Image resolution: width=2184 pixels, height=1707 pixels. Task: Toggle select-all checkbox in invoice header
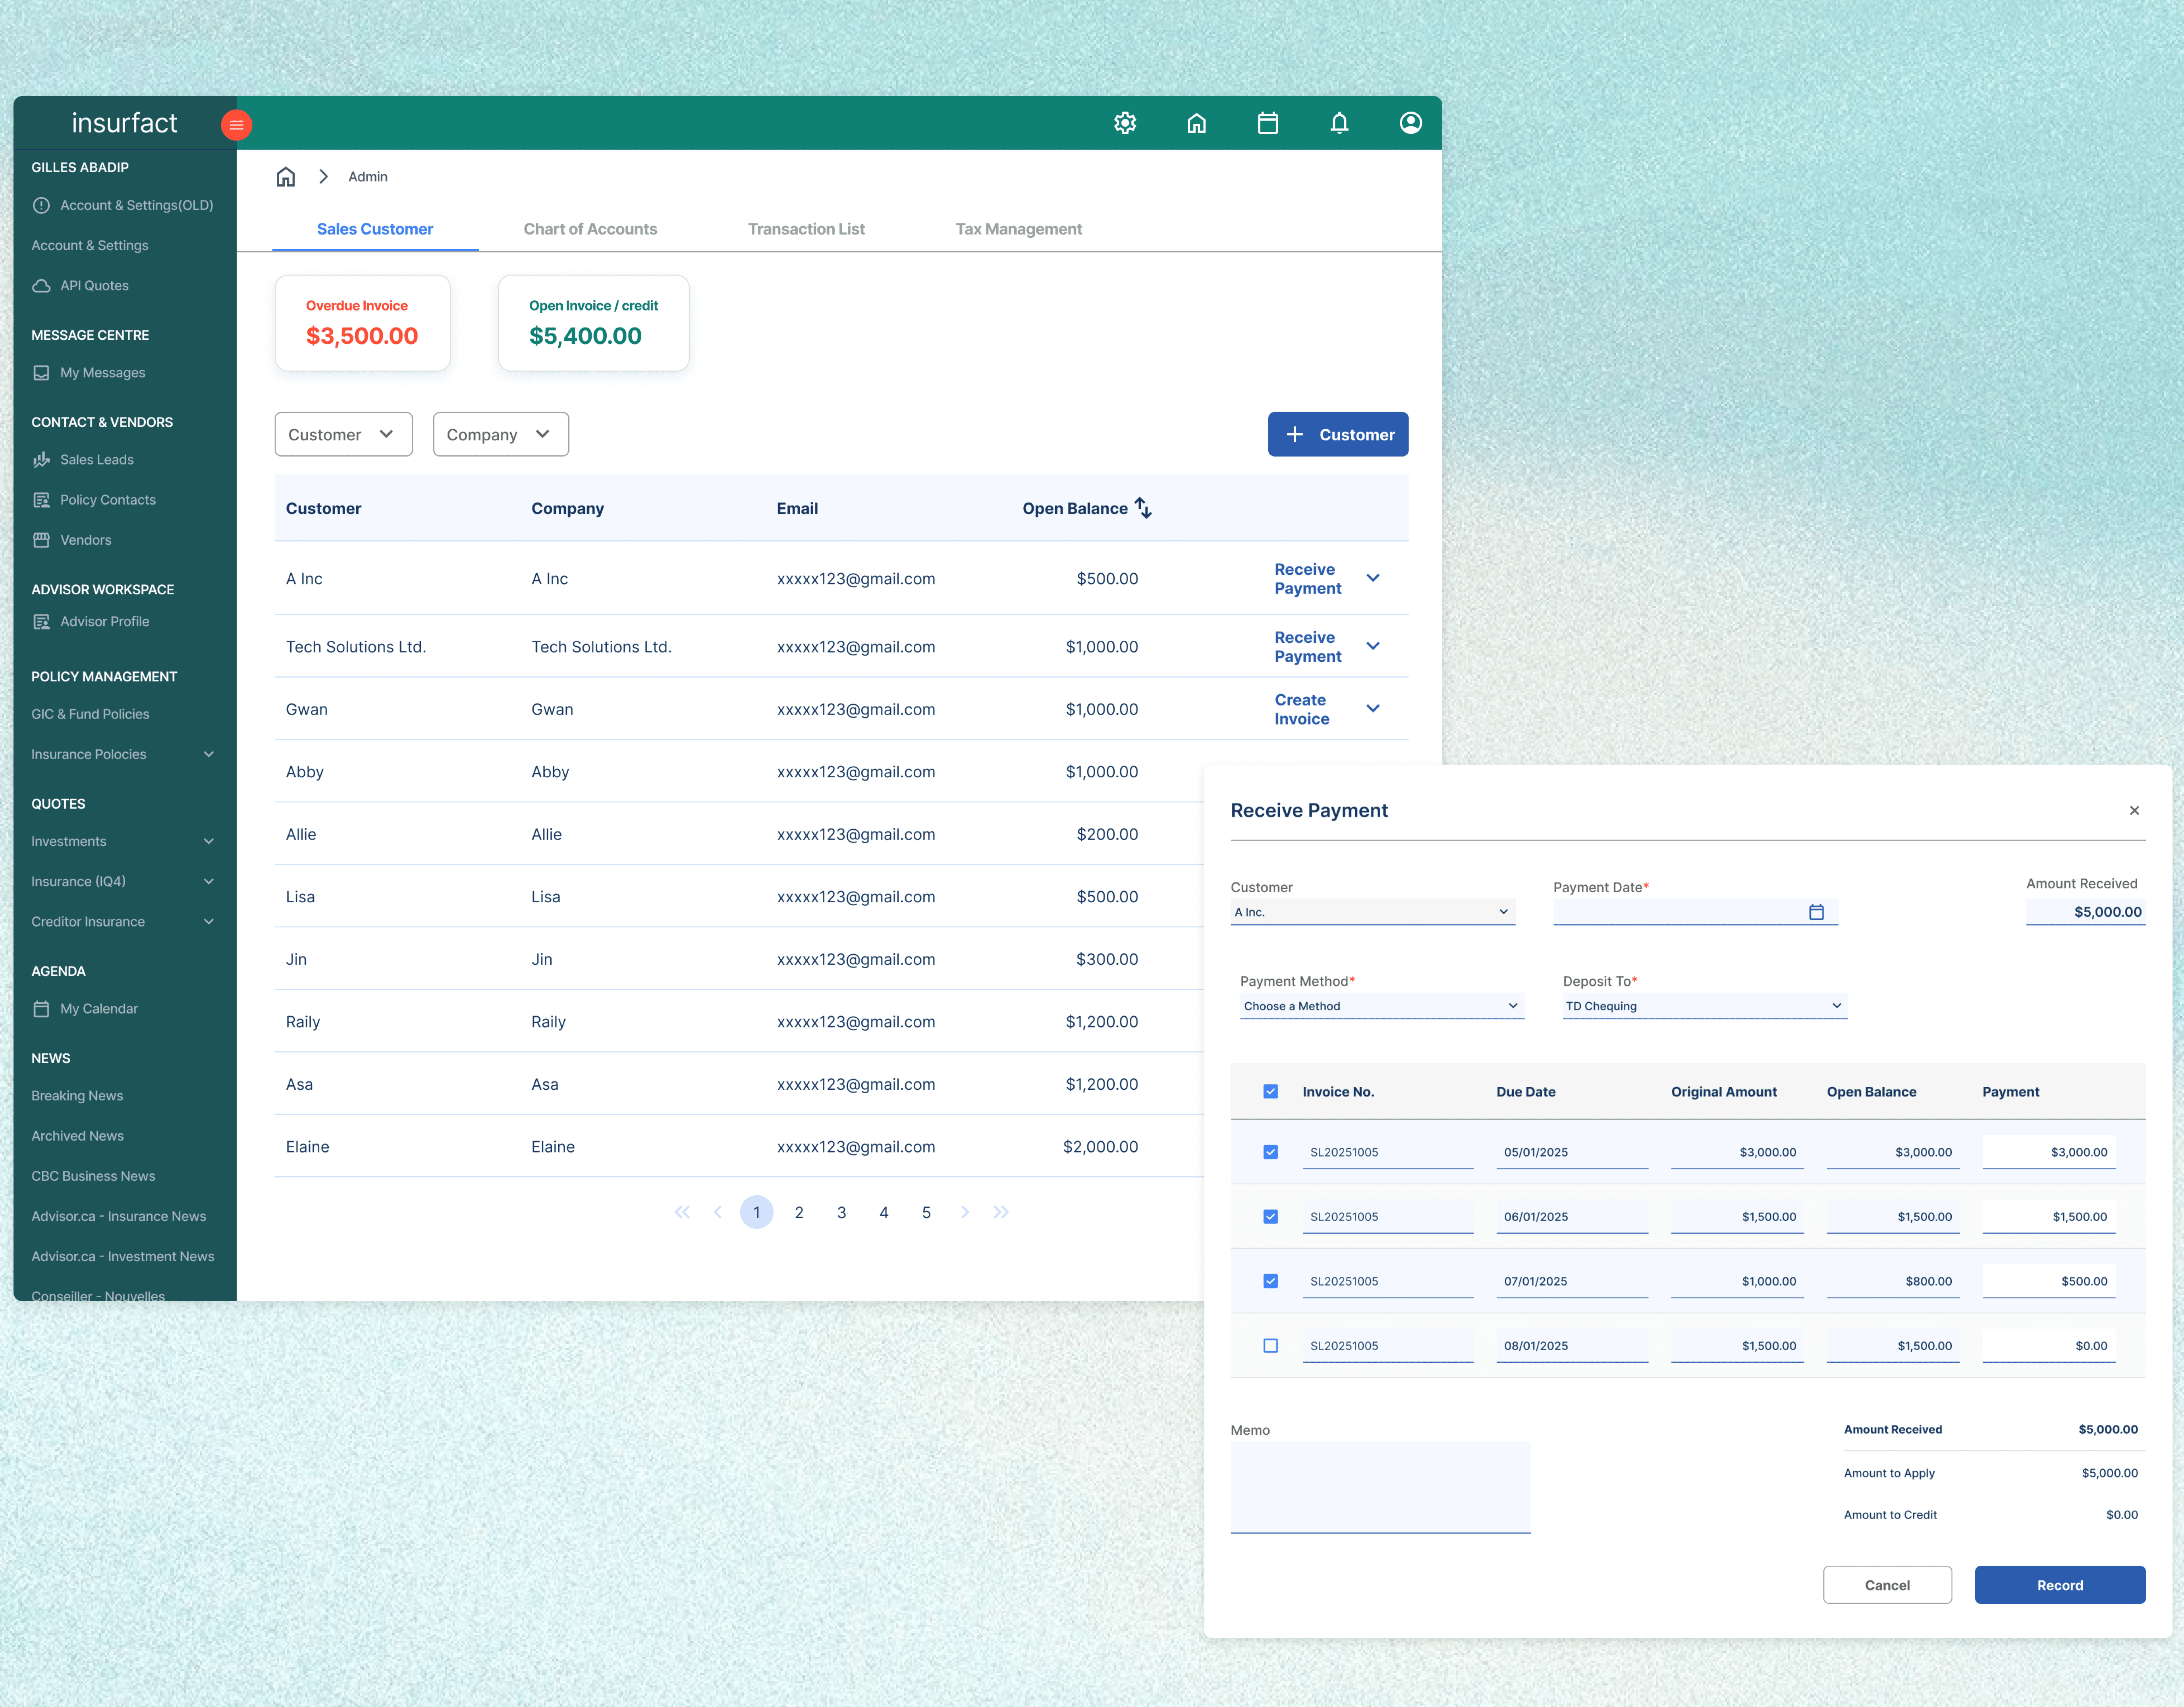1270,1091
